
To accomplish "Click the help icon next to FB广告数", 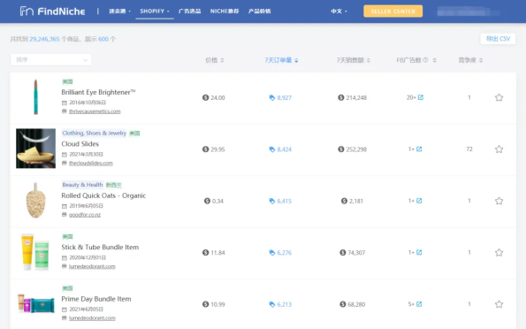I will (425, 60).
